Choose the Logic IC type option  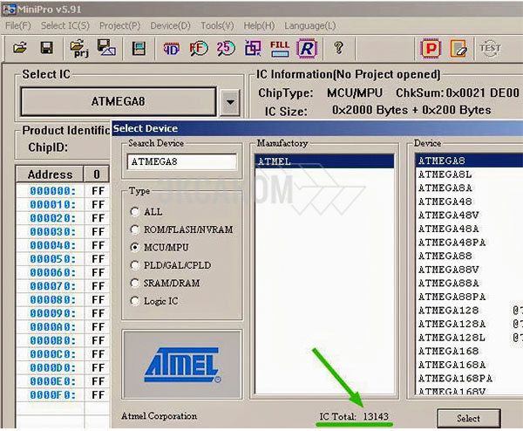[134, 301]
